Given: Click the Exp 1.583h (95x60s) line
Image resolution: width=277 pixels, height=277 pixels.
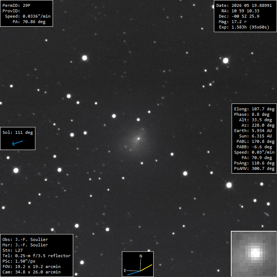Looking at the screenshot, I should (x=244, y=27).
